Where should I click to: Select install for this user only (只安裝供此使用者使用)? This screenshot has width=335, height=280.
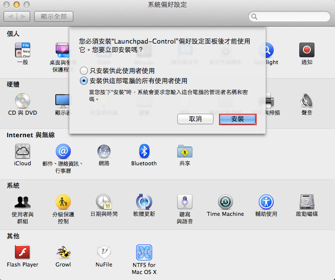pyautogui.click(x=83, y=71)
